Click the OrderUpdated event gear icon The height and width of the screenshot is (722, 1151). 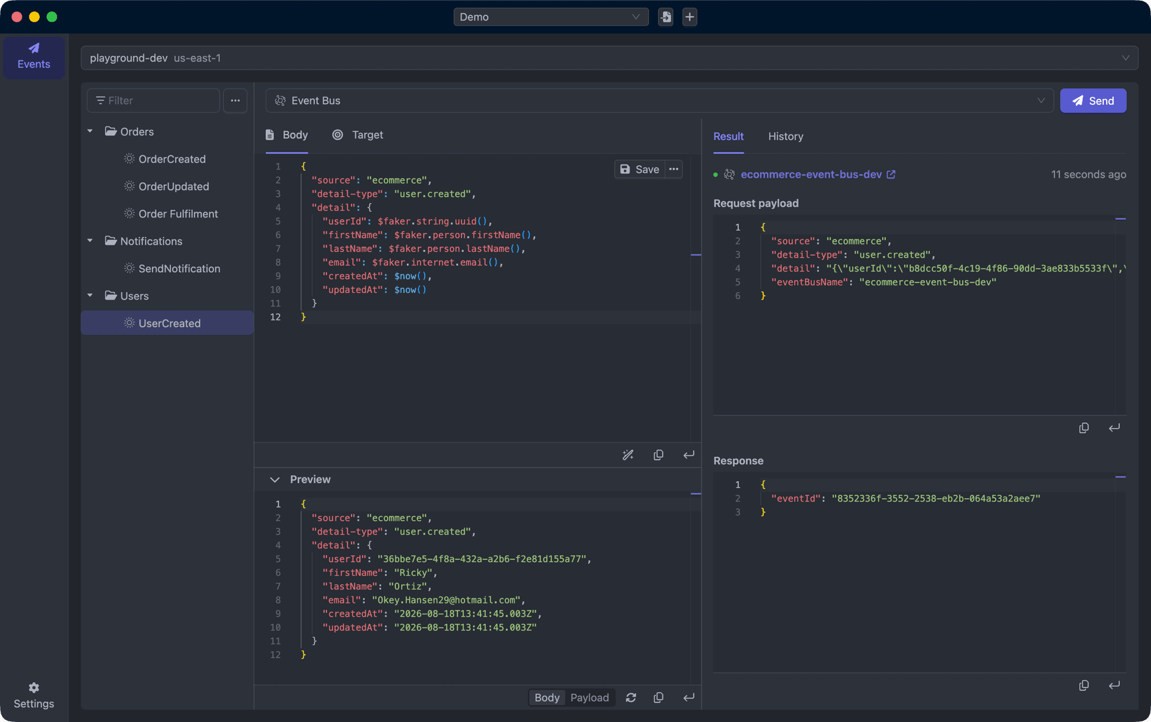coord(129,186)
